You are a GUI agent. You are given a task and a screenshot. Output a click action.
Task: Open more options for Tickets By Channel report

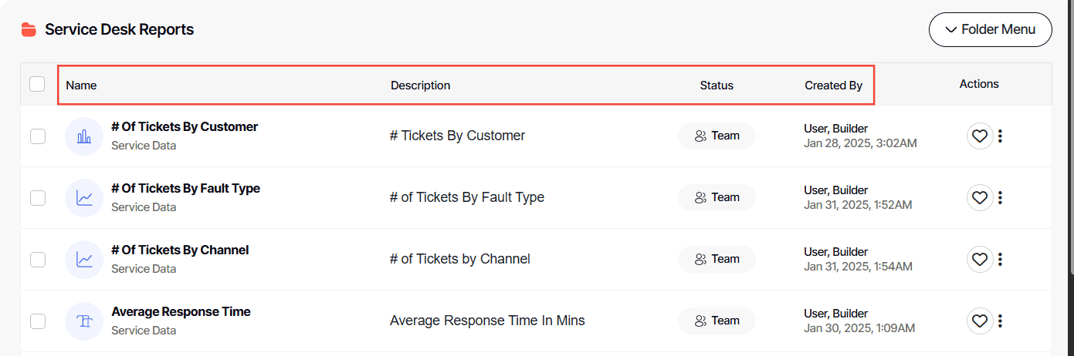coord(1000,260)
